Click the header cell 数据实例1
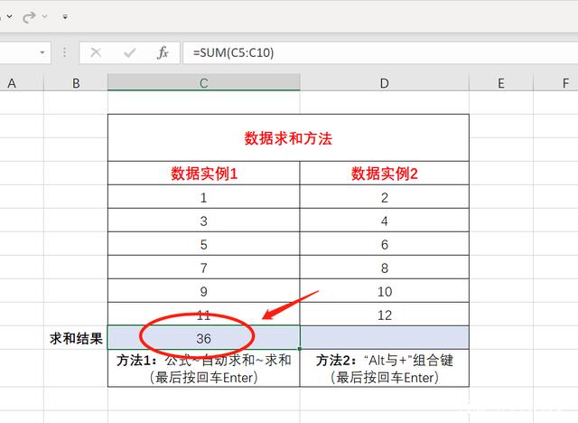Screen dimensions: 578x423 click(204, 173)
